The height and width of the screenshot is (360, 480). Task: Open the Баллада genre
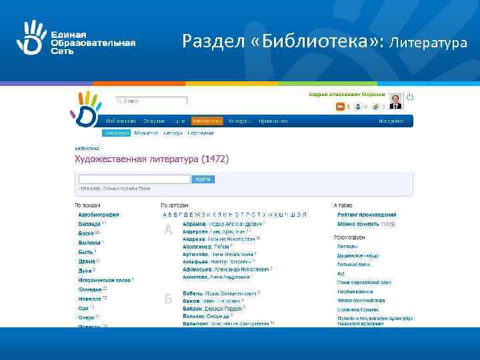coord(89,224)
